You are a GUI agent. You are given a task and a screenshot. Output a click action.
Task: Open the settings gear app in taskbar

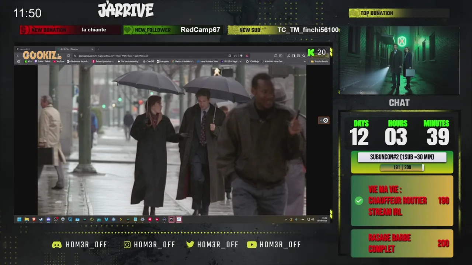(142, 219)
